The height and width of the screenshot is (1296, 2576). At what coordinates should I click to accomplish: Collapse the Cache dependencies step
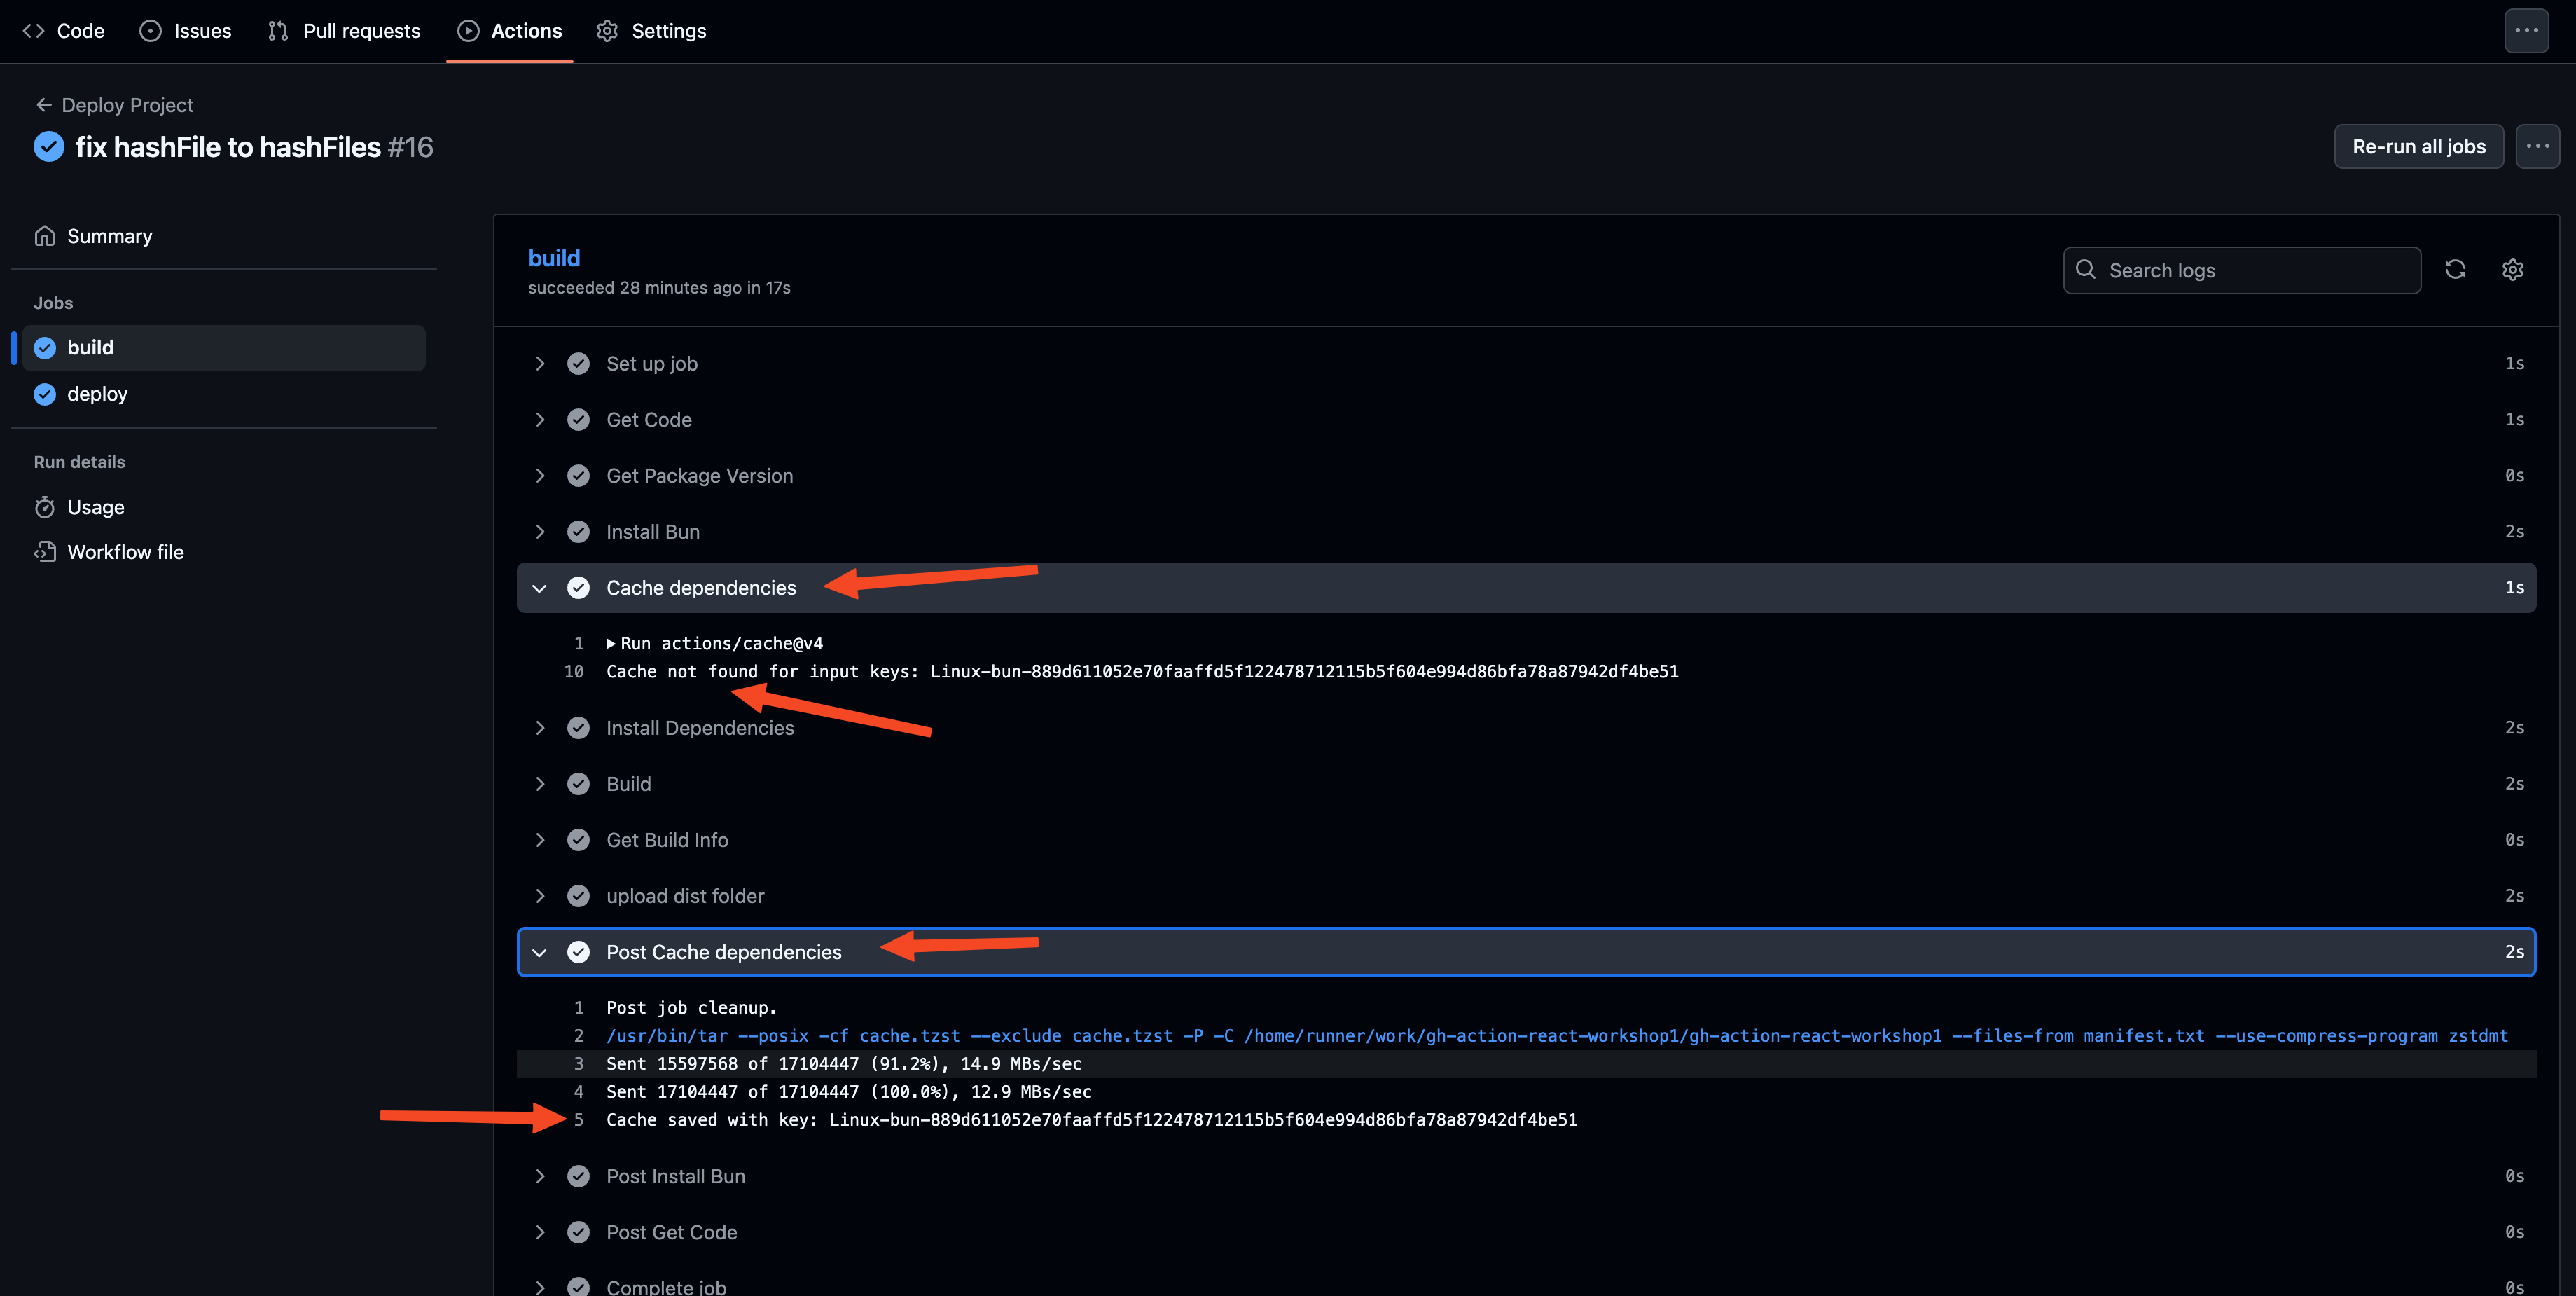click(x=540, y=588)
